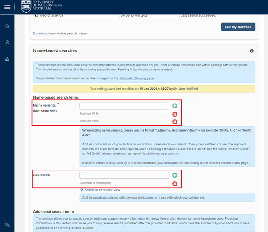268x232 pixels.
Task: Remove name variant Boniface, W. M.
Action: pyautogui.click(x=175, y=114)
